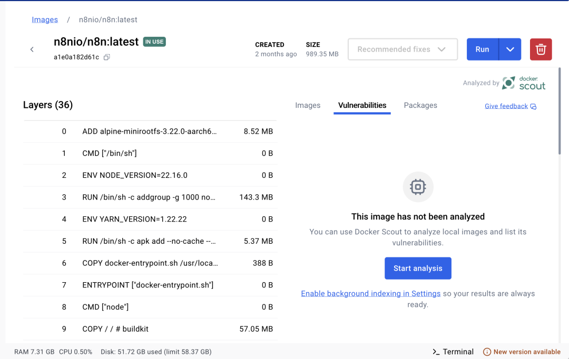Click the Layers (36) heading
The width and height of the screenshot is (569, 359).
tap(48, 105)
